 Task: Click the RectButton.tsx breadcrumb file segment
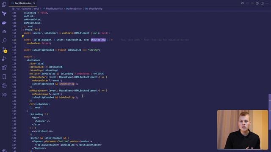click(54, 8)
